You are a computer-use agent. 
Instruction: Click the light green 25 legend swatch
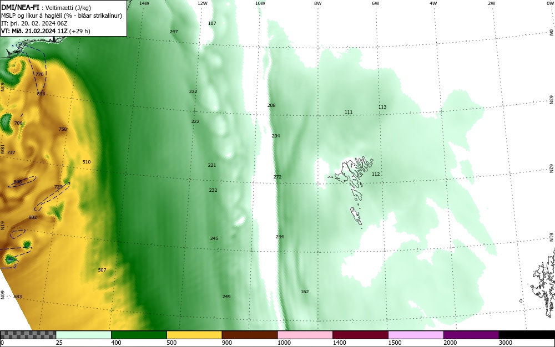(84, 335)
